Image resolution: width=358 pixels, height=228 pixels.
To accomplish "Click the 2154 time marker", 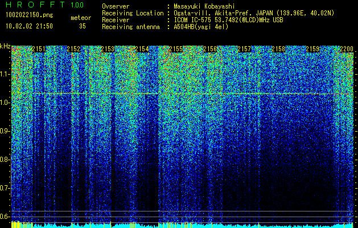I will tap(142, 49).
